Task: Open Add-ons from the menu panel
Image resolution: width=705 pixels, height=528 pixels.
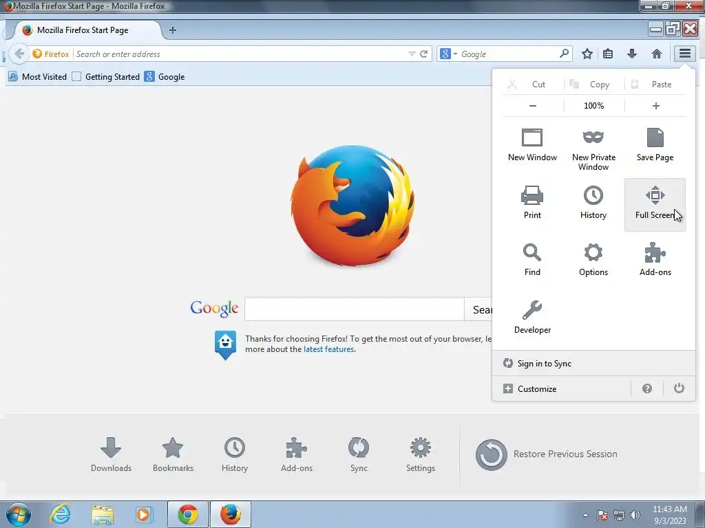Action: pyautogui.click(x=655, y=260)
